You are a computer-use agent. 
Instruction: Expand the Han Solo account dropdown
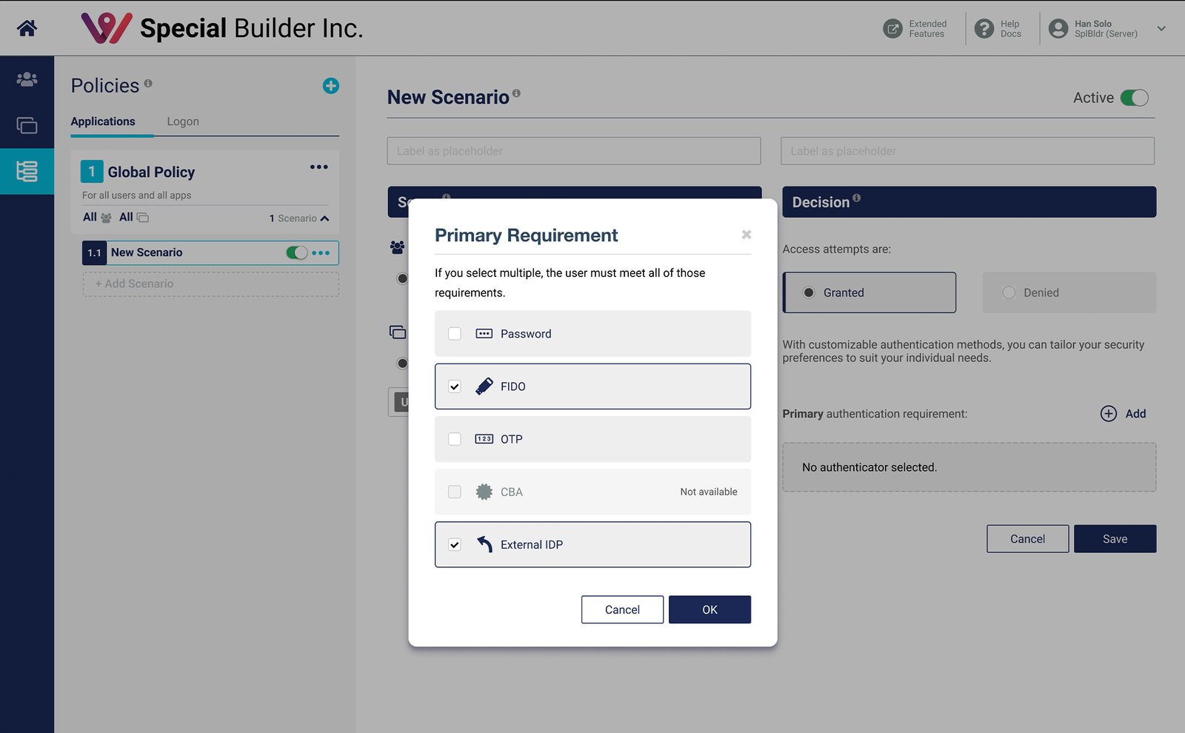click(x=1161, y=29)
